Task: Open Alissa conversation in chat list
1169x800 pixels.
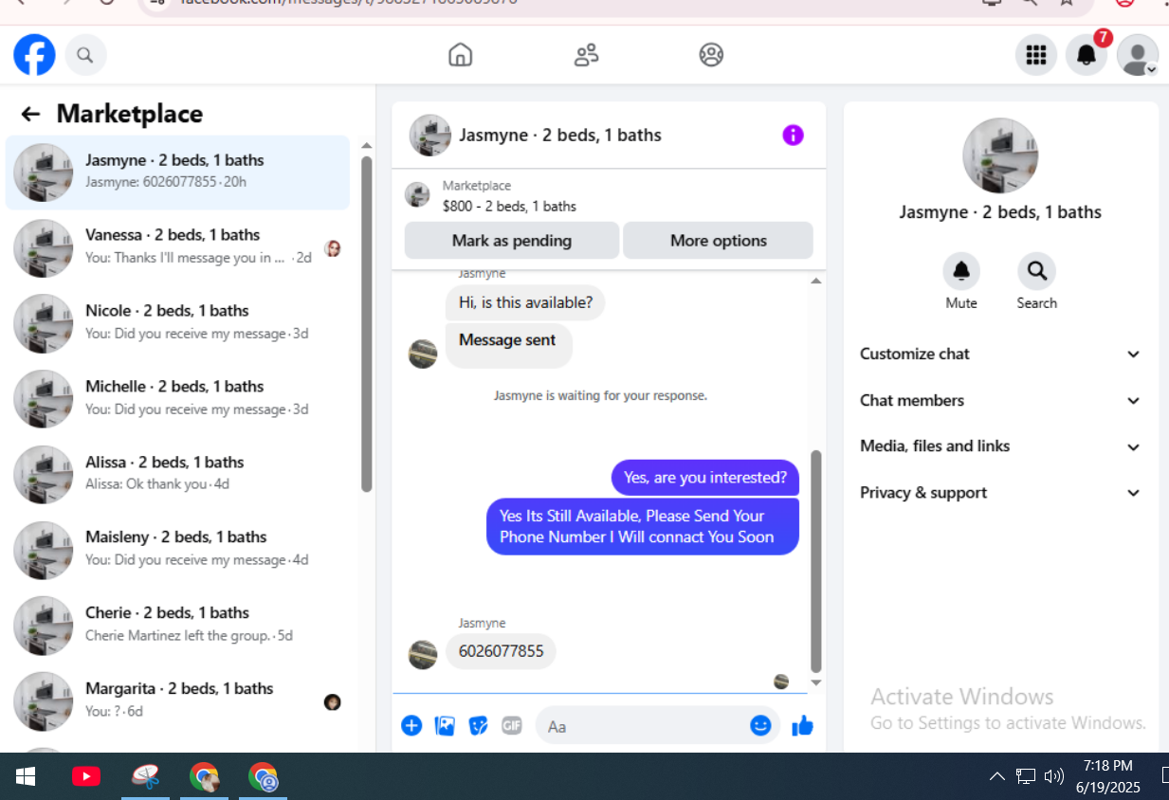Action: (x=177, y=475)
